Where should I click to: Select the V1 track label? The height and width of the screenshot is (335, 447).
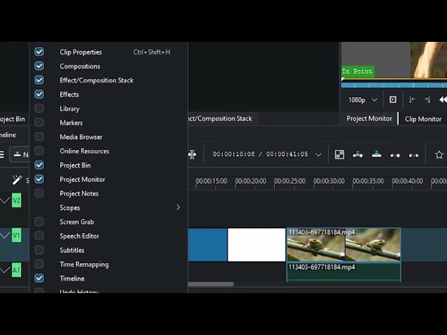pyautogui.click(x=16, y=235)
